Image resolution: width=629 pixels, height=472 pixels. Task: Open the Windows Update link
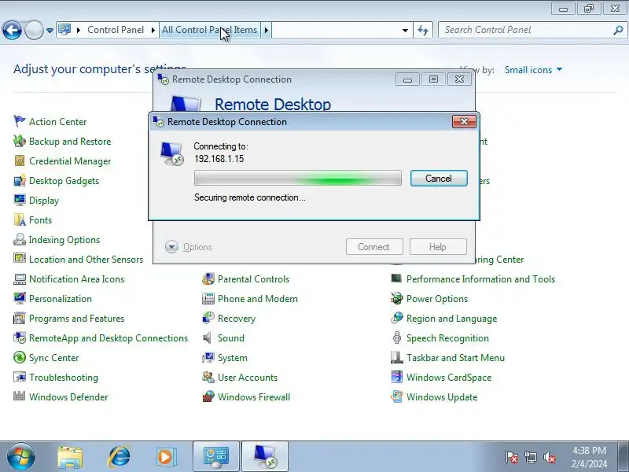442,397
